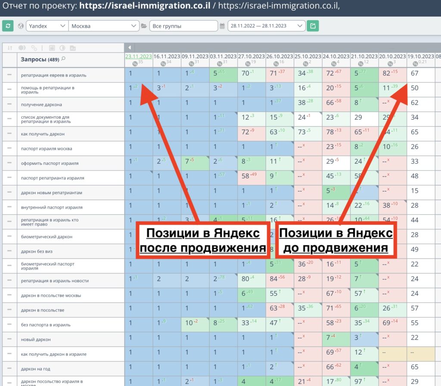Open the Москва region dropdown
Viewport: 441px width, 386px height.
[x=104, y=26]
